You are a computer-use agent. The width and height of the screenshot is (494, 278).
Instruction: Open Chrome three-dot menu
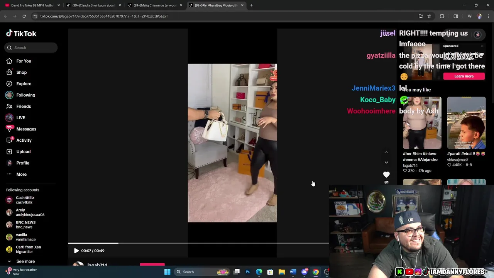pos(489,16)
